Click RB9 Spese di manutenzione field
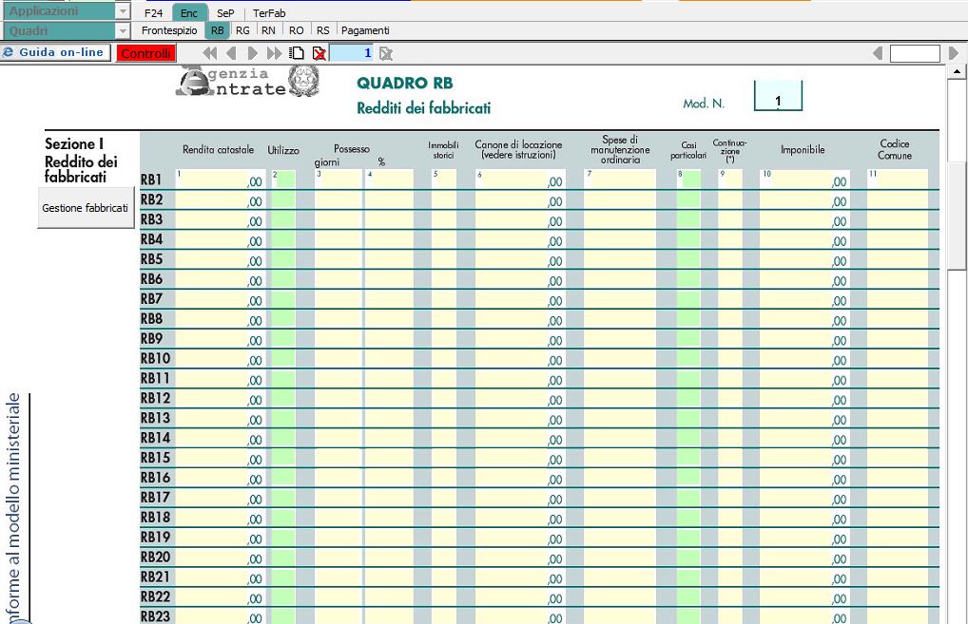Screen dimensions: 968x624 (620, 339)
